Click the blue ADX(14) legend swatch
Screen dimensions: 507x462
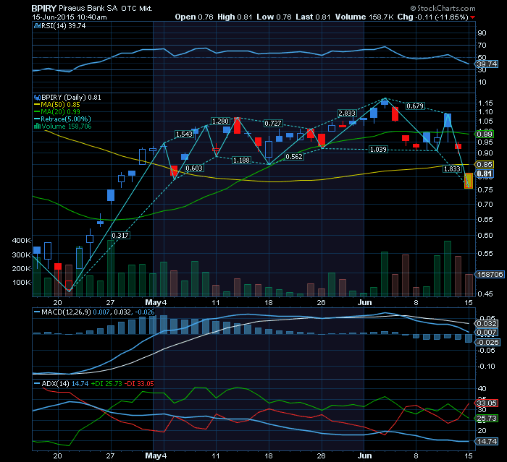37,383
